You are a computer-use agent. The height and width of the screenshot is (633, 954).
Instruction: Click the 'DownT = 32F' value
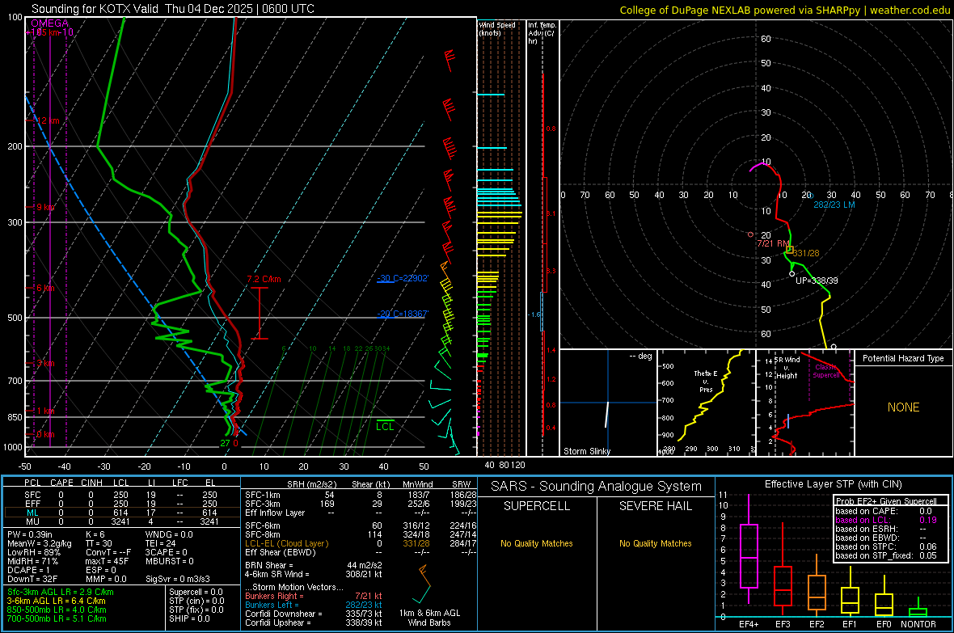(x=32, y=579)
